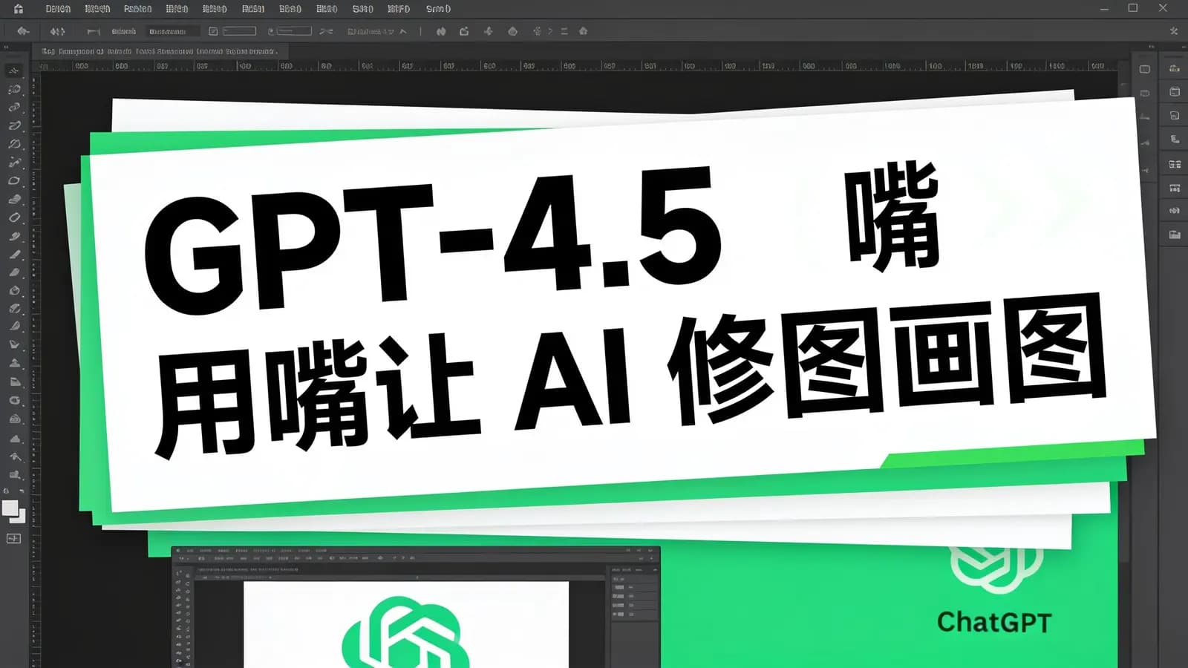Click the green OpenAI logo inside the nested editor window
The image size is (1188, 668).
tap(405, 633)
